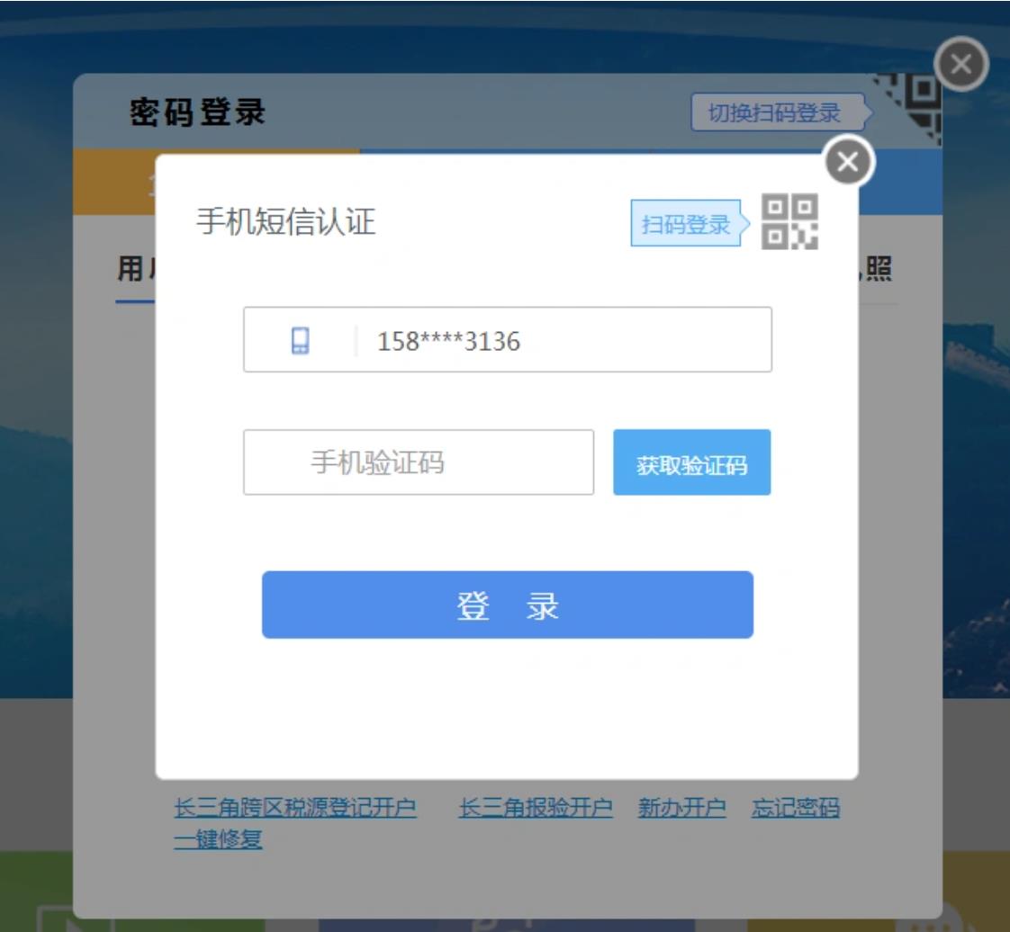Switch to 扫码登录 in SMS dialog
Image resolution: width=1010 pixels, height=932 pixels.
[685, 223]
